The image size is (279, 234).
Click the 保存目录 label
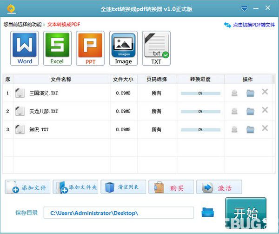click(x=27, y=213)
